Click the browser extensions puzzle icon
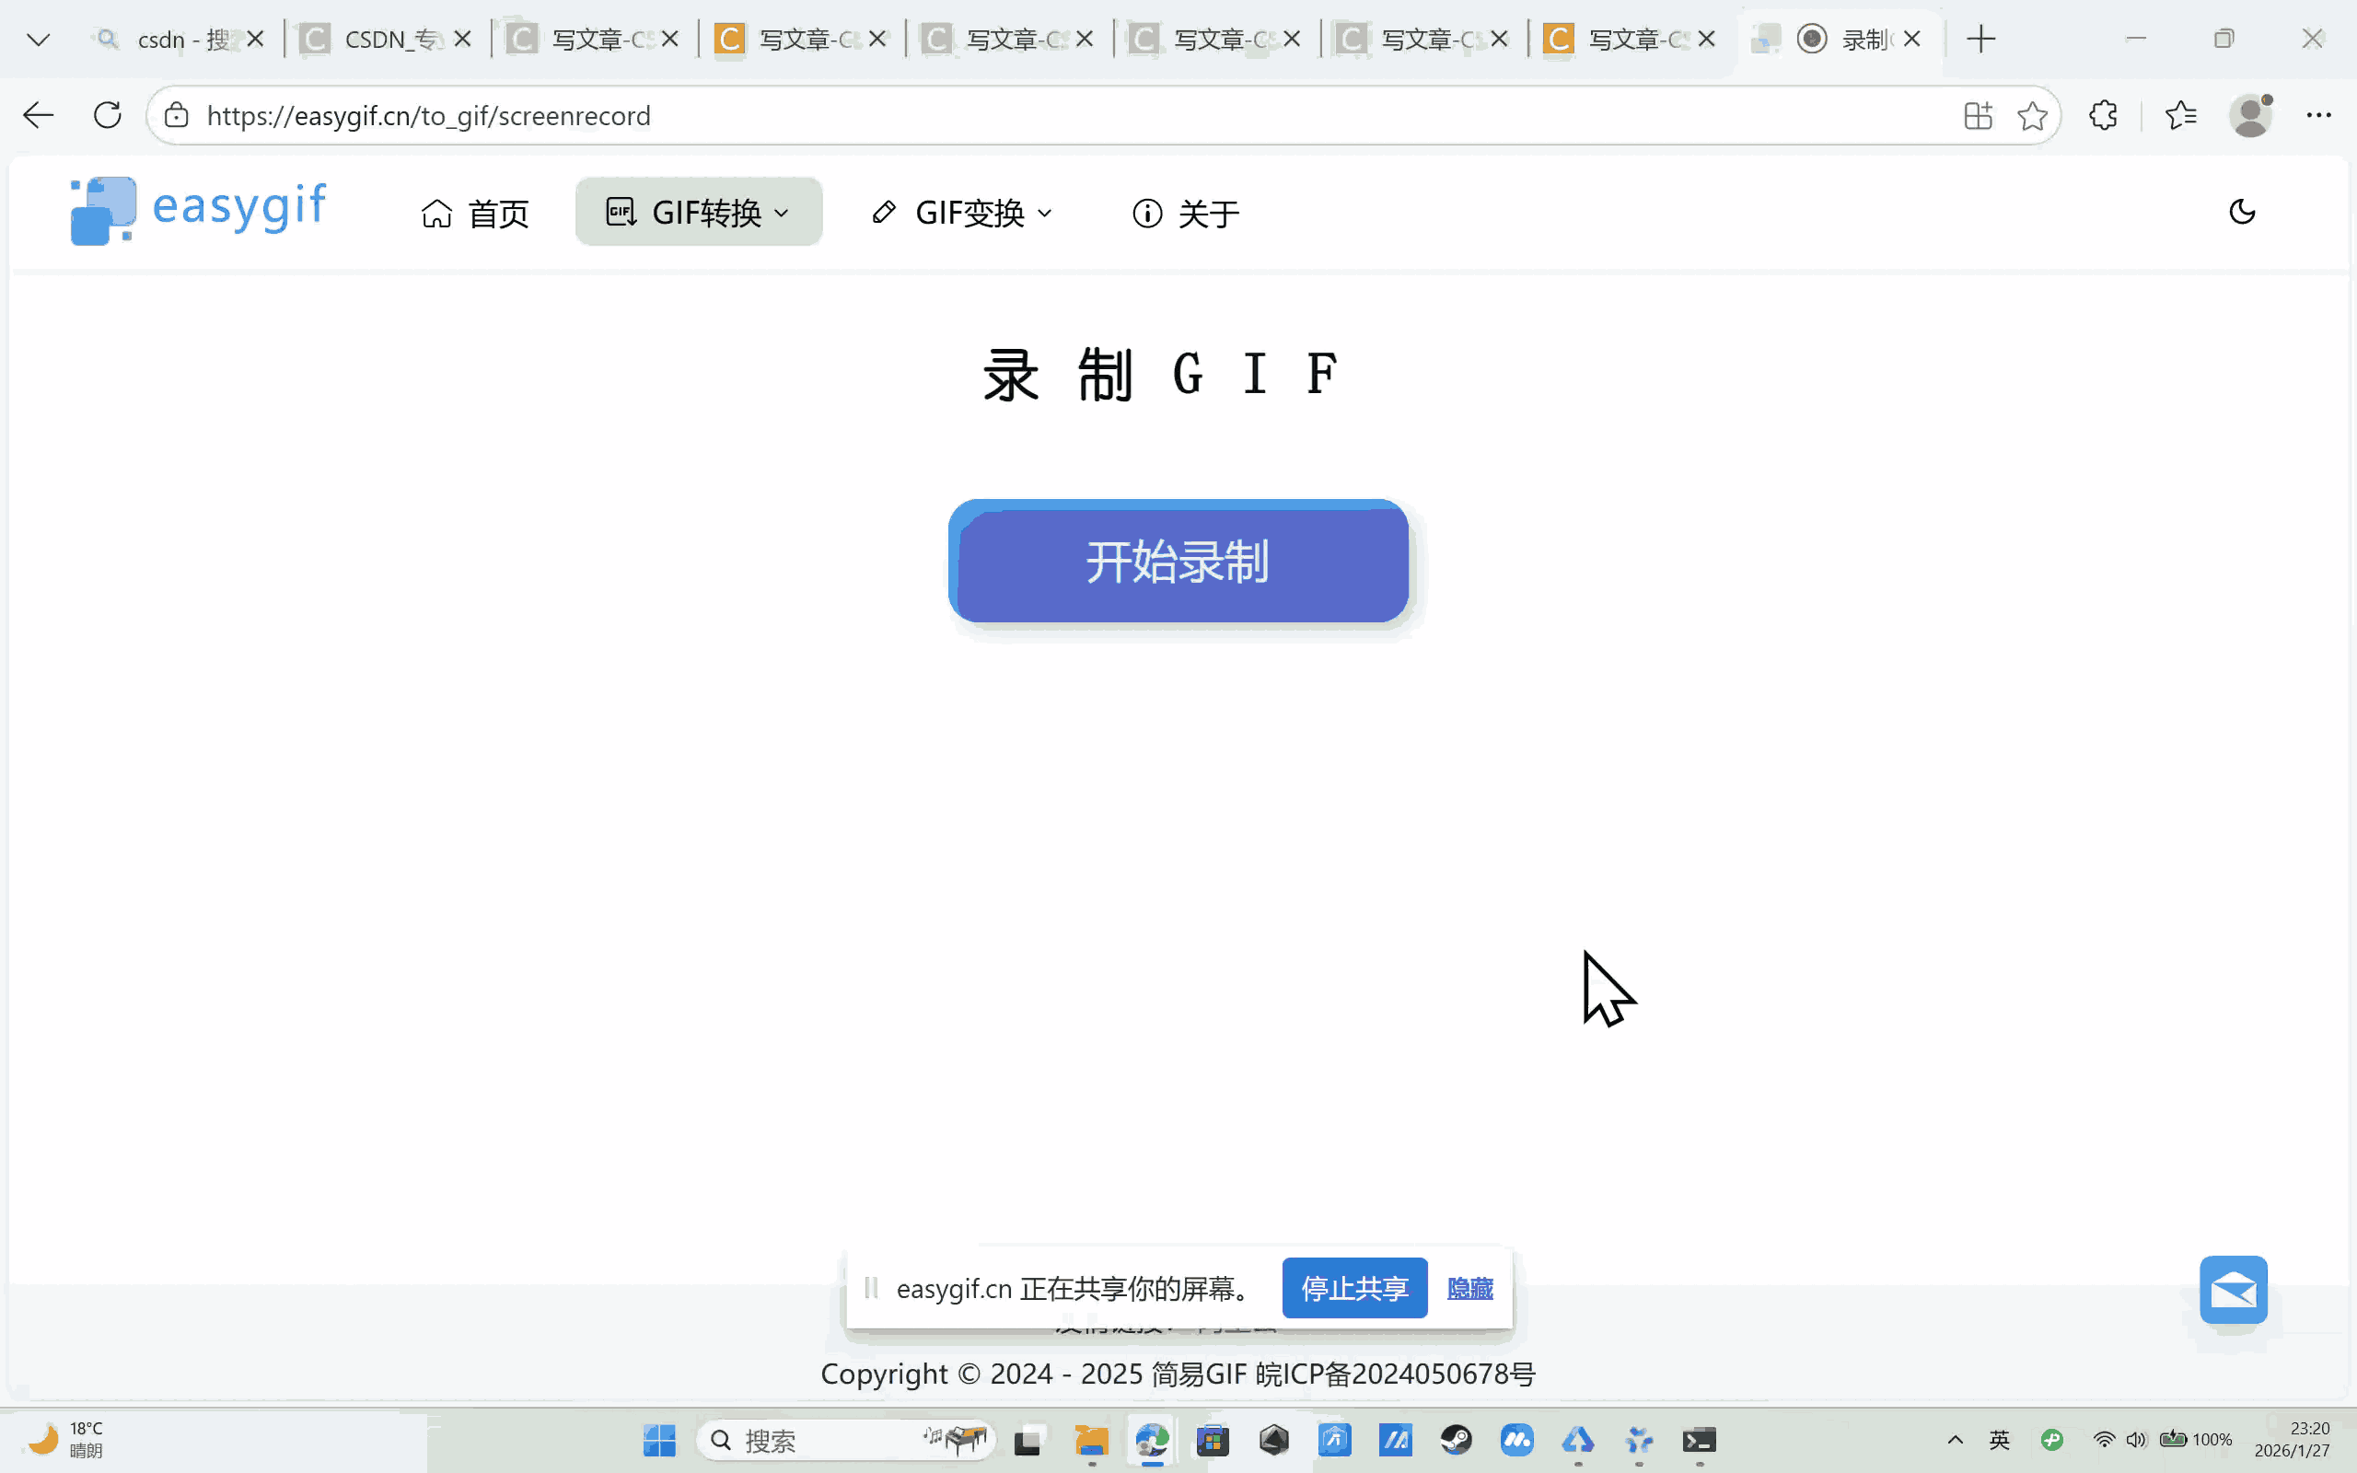2357x1473 pixels. (2103, 116)
